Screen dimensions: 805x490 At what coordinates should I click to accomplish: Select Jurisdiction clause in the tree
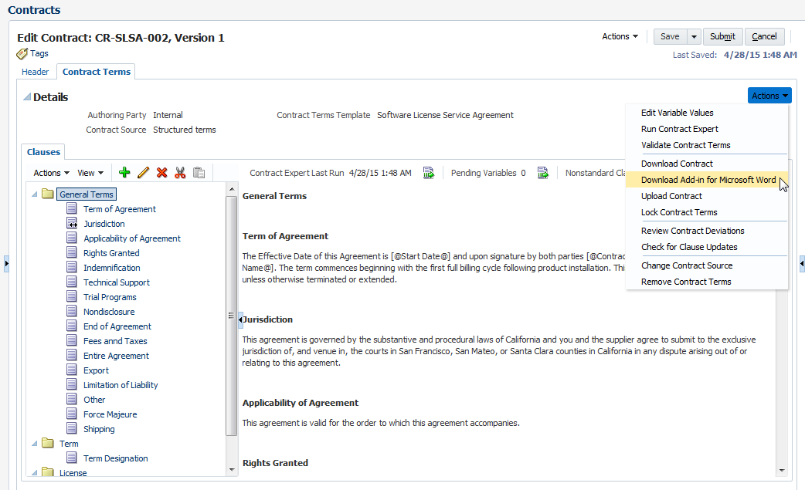(104, 224)
